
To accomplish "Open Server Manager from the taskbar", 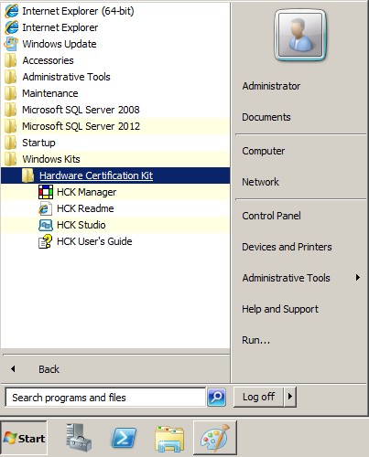I will click(79, 438).
